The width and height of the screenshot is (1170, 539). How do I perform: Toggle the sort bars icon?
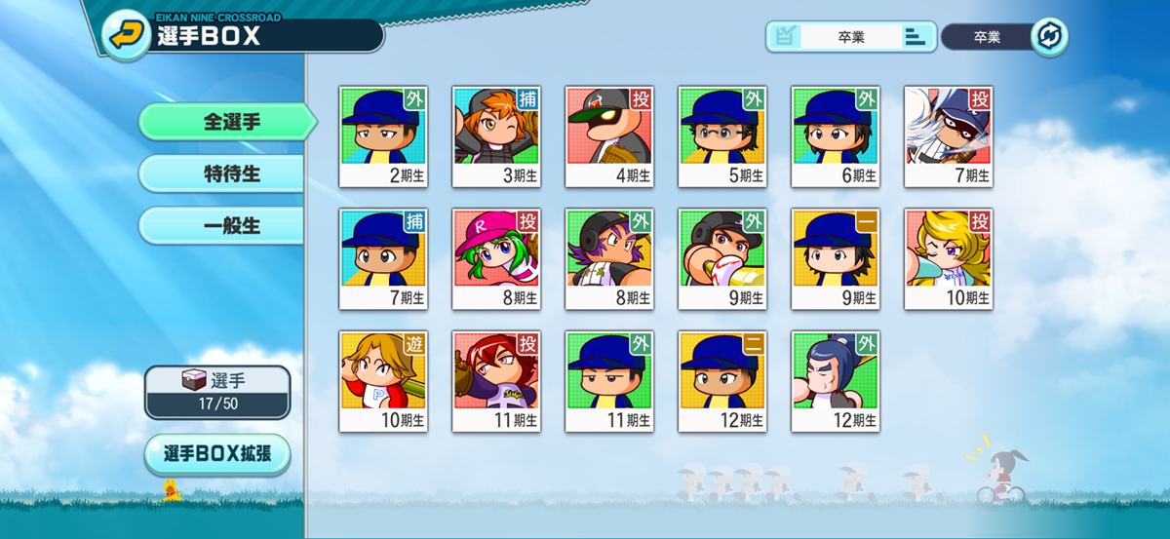pos(916,37)
